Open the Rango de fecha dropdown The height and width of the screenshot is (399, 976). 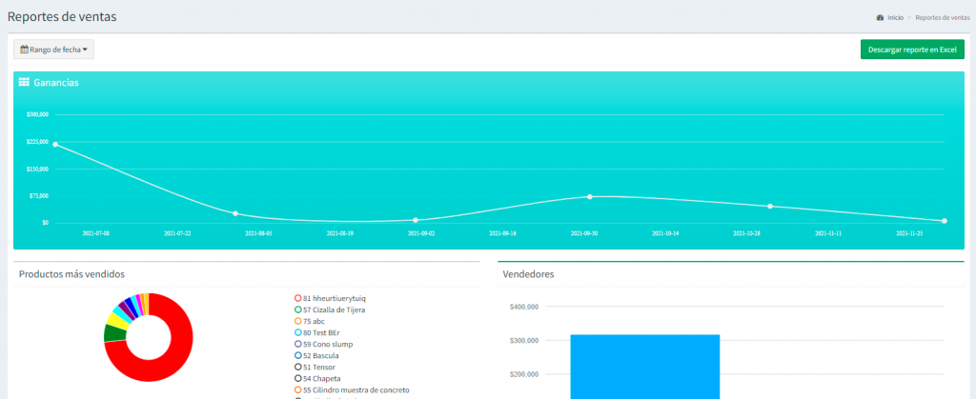(53, 50)
